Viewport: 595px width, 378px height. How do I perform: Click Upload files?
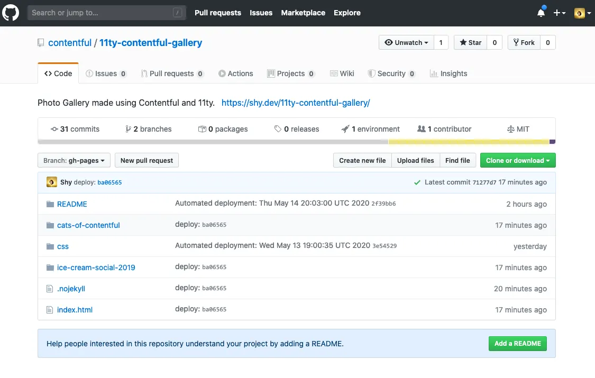pyautogui.click(x=416, y=160)
